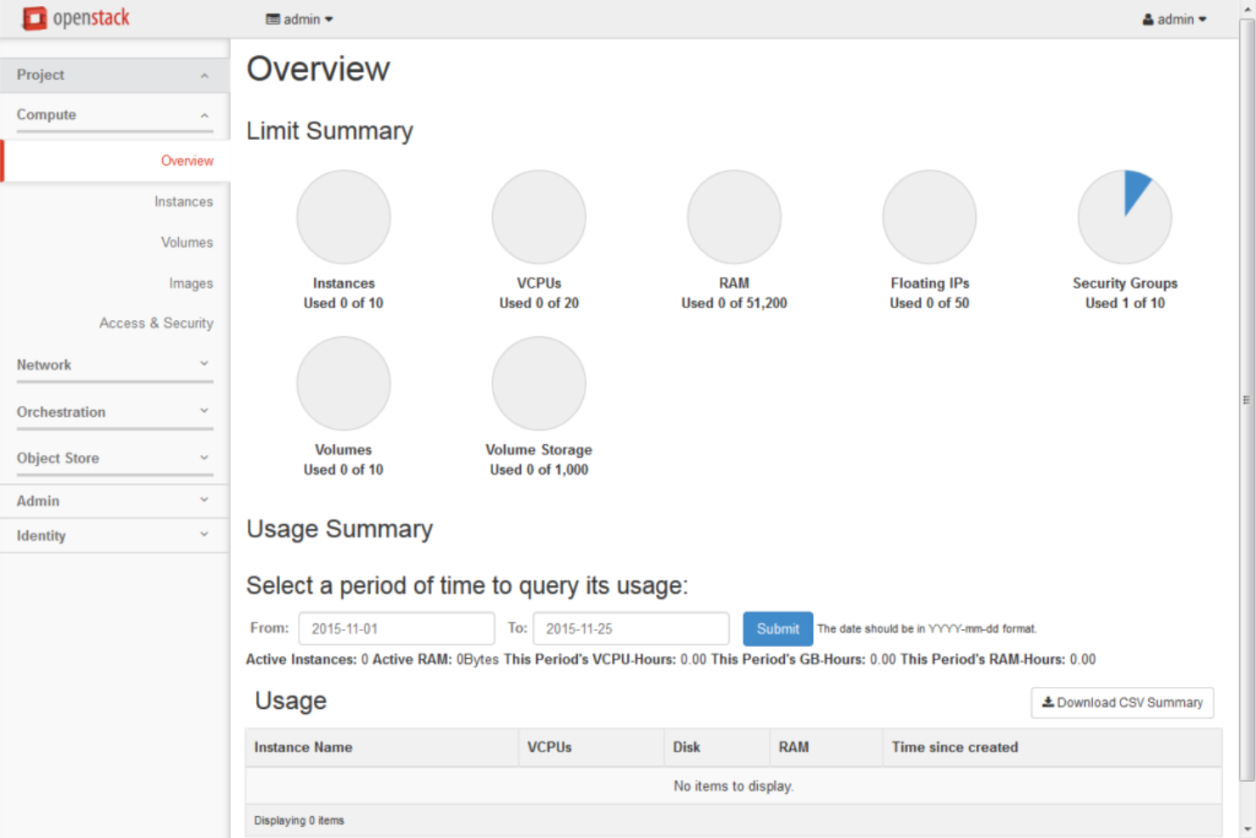The width and height of the screenshot is (1256, 838).
Task: Click the project icon in the top bar
Action: pos(272,18)
